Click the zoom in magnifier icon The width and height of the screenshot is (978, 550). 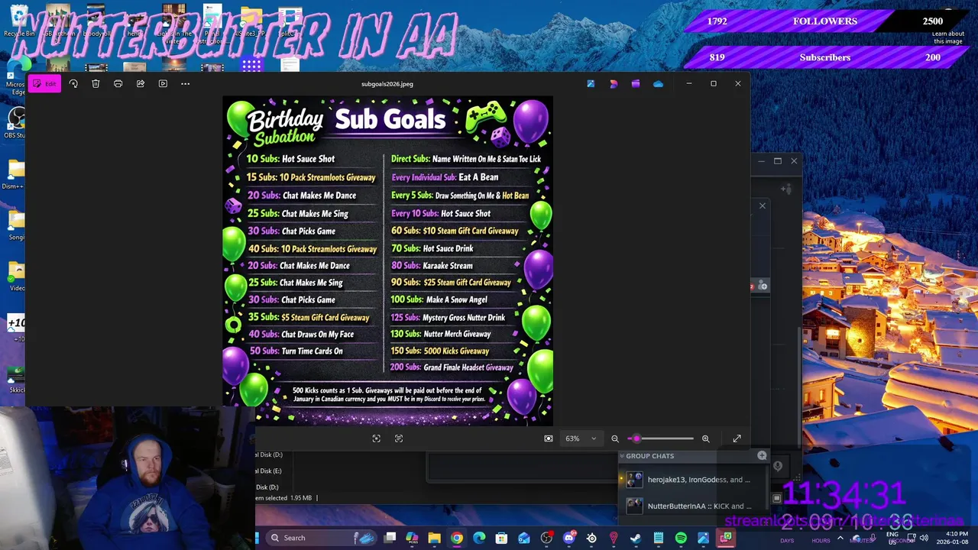click(705, 438)
